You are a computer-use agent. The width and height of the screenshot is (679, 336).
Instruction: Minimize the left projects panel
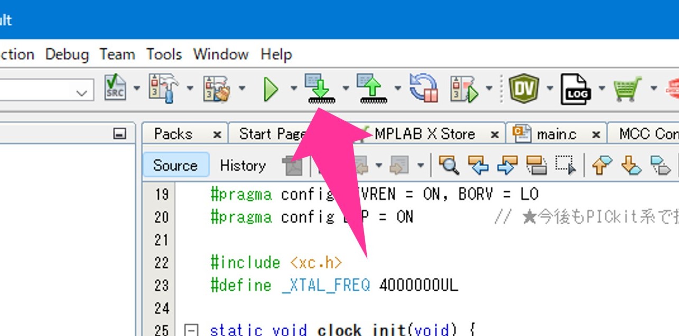point(120,134)
